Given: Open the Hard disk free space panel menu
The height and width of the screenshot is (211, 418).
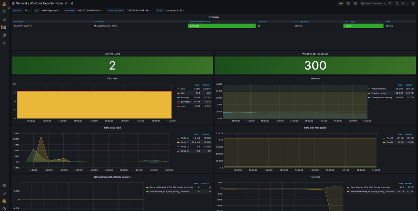Looking at the screenshot, I should point(315,128).
